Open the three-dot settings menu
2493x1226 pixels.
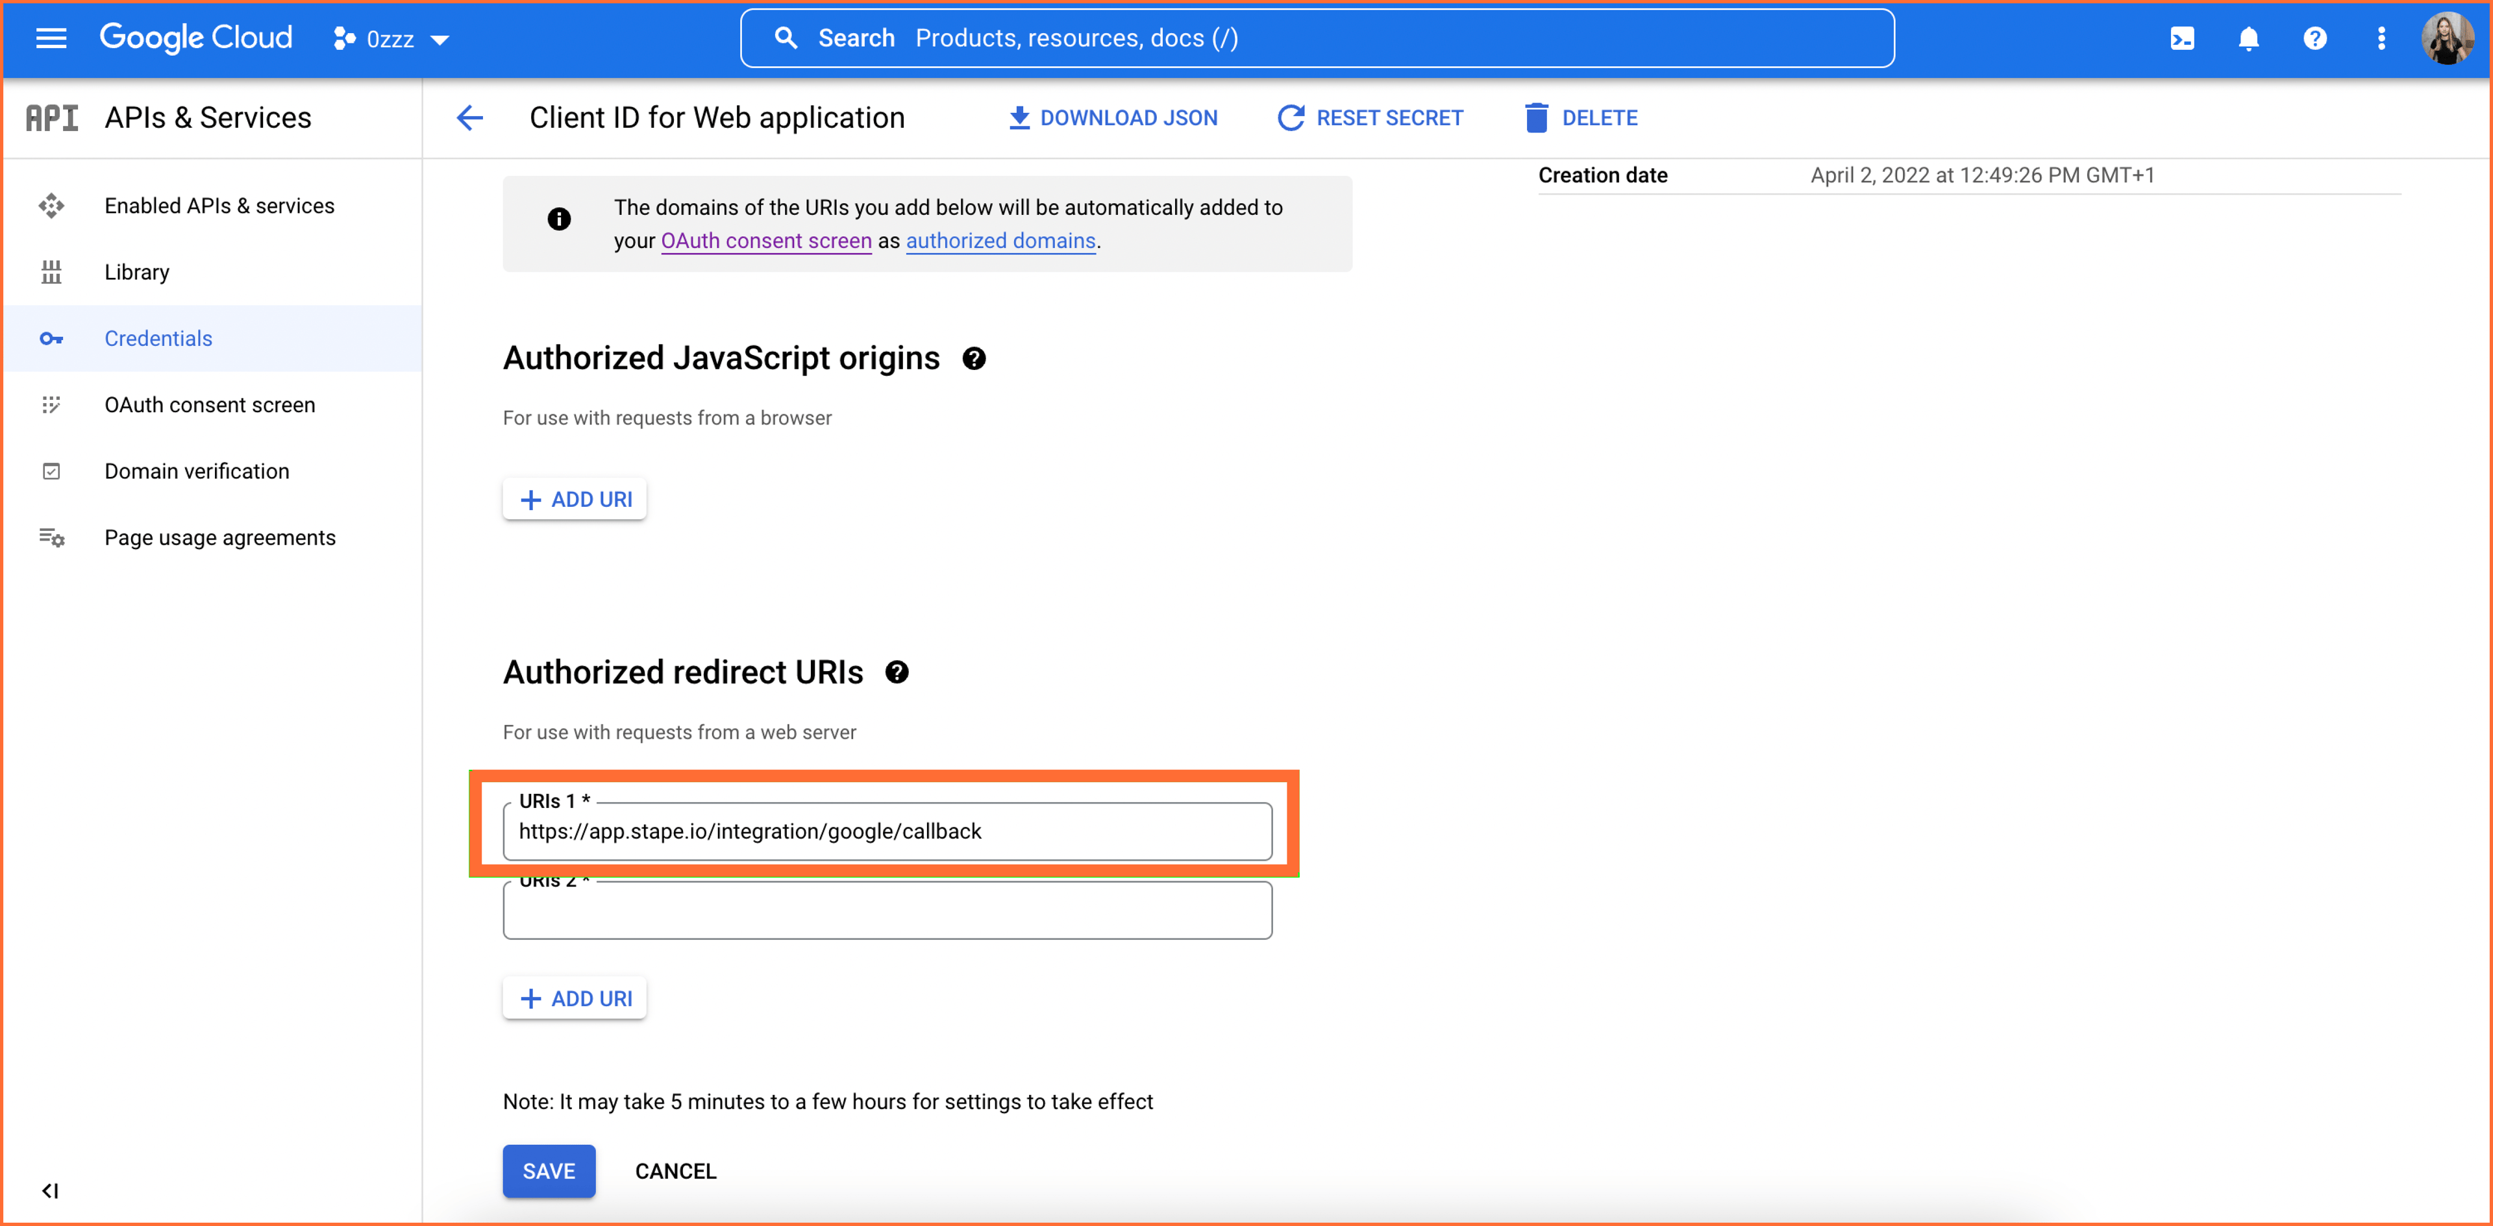point(2381,38)
